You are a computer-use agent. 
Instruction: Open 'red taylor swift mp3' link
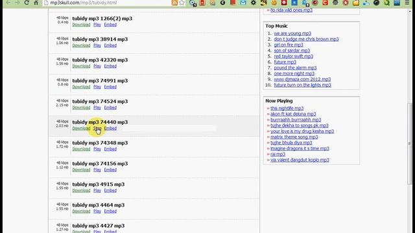(294, 56)
